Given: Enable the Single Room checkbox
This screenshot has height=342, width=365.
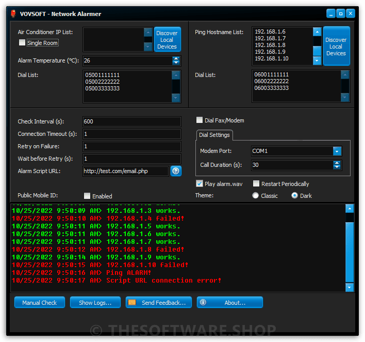Looking at the screenshot, I should [x=22, y=42].
